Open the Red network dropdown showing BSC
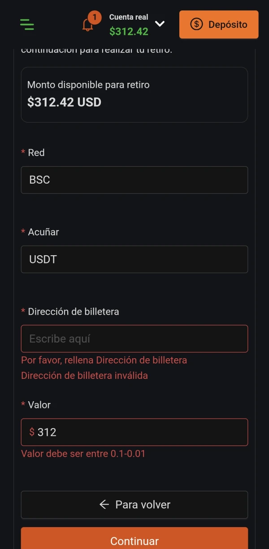This screenshot has width=269, height=549. tap(134, 180)
